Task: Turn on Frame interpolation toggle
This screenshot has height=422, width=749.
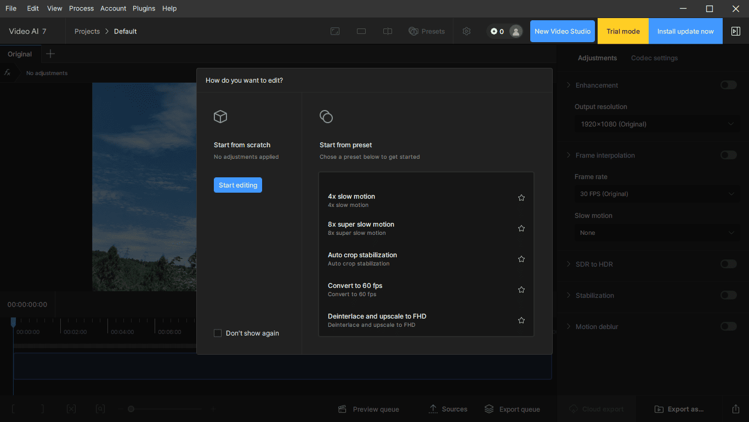Action: (x=729, y=155)
